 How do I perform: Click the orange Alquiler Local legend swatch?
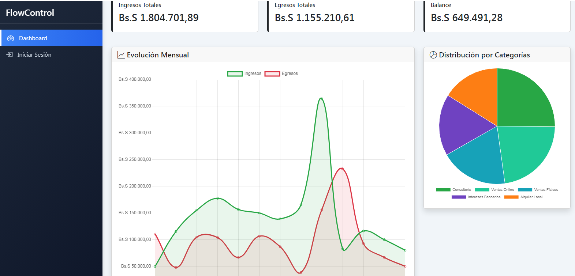[511, 197]
